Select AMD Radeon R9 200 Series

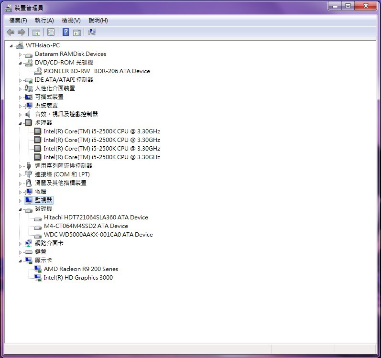click(x=81, y=269)
